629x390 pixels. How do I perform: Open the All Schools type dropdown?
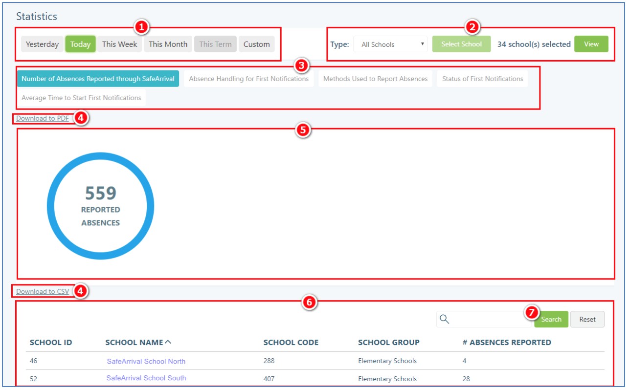(390, 44)
